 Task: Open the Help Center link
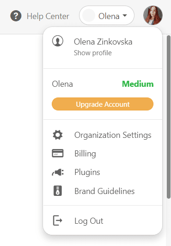pos(48,16)
